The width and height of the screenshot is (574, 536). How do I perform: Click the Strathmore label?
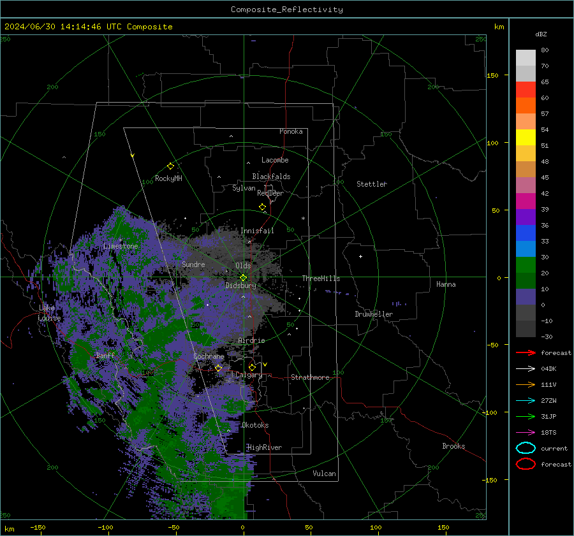point(310,377)
